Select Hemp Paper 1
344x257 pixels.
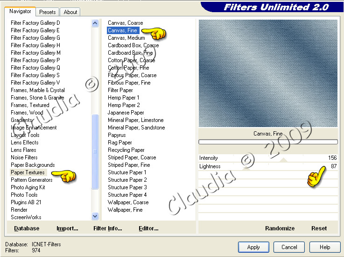(x=123, y=98)
